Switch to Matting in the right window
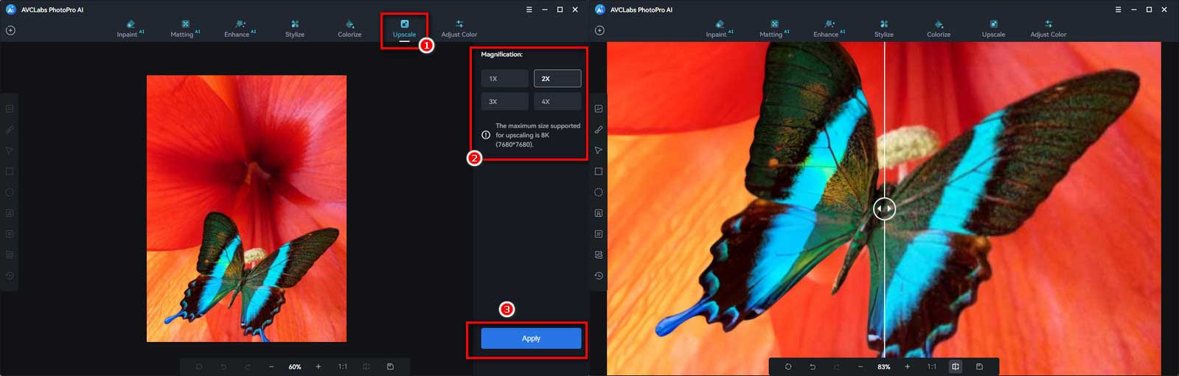Image resolution: width=1179 pixels, height=376 pixels. click(774, 29)
